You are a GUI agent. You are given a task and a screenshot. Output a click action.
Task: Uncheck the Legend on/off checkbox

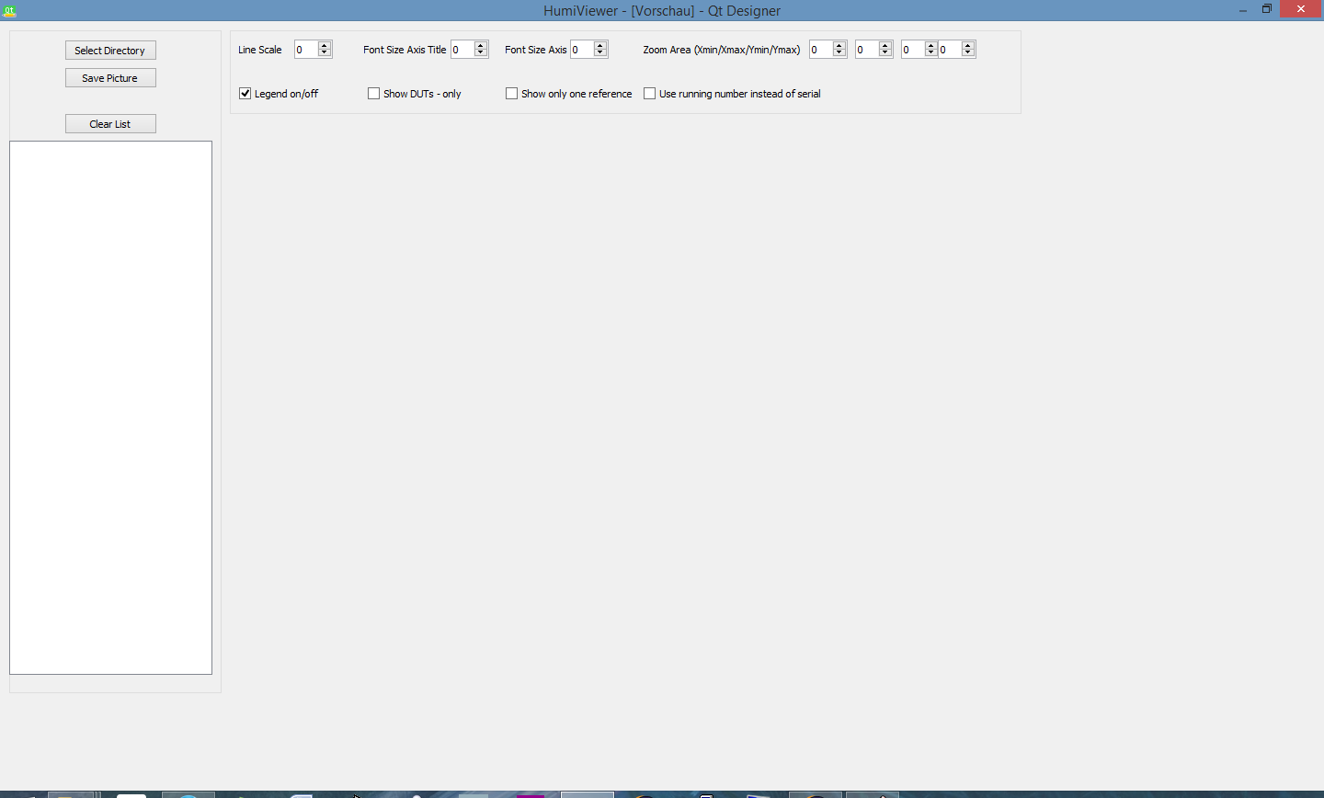point(245,93)
